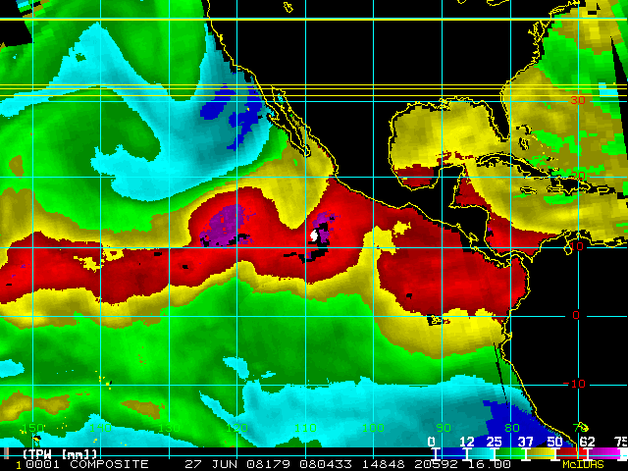This screenshot has height=471, width=628.
Task: Click the green segment of the color bar
Action: (510, 453)
